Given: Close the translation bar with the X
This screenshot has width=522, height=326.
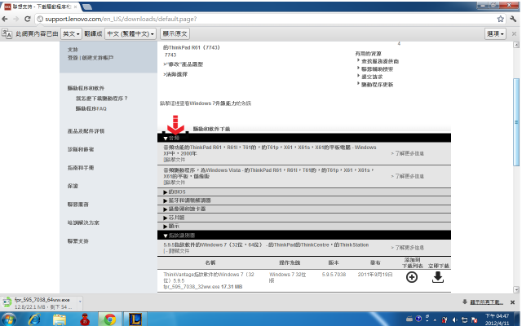Looking at the screenshot, I should point(514,33).
